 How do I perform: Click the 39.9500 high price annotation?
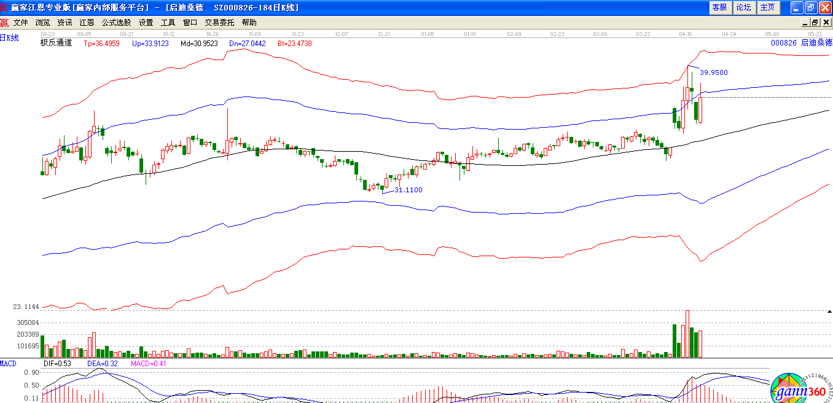pos(714,72)
